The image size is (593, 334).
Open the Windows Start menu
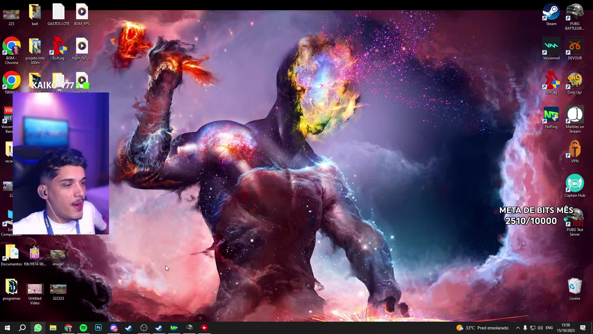coord(7,328)
